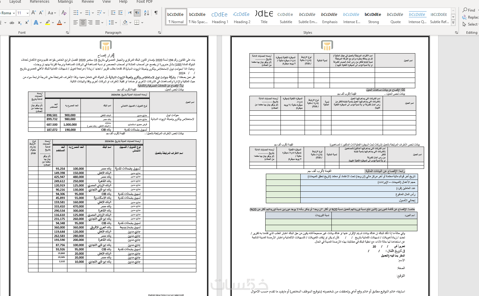479x296 pixels.
Task: Go to the Review tab
Action: [88, 2]
